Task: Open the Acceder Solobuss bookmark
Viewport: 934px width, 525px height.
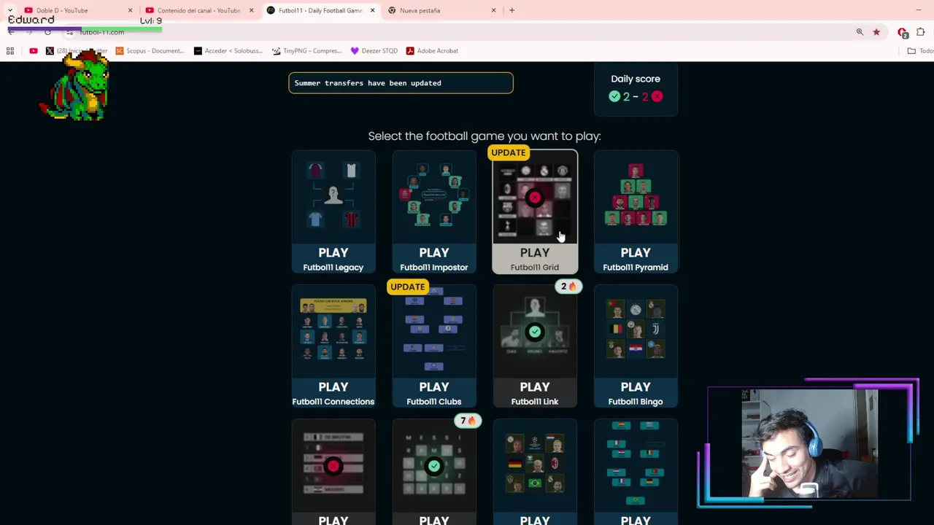Action: click(x=228, y=51)
